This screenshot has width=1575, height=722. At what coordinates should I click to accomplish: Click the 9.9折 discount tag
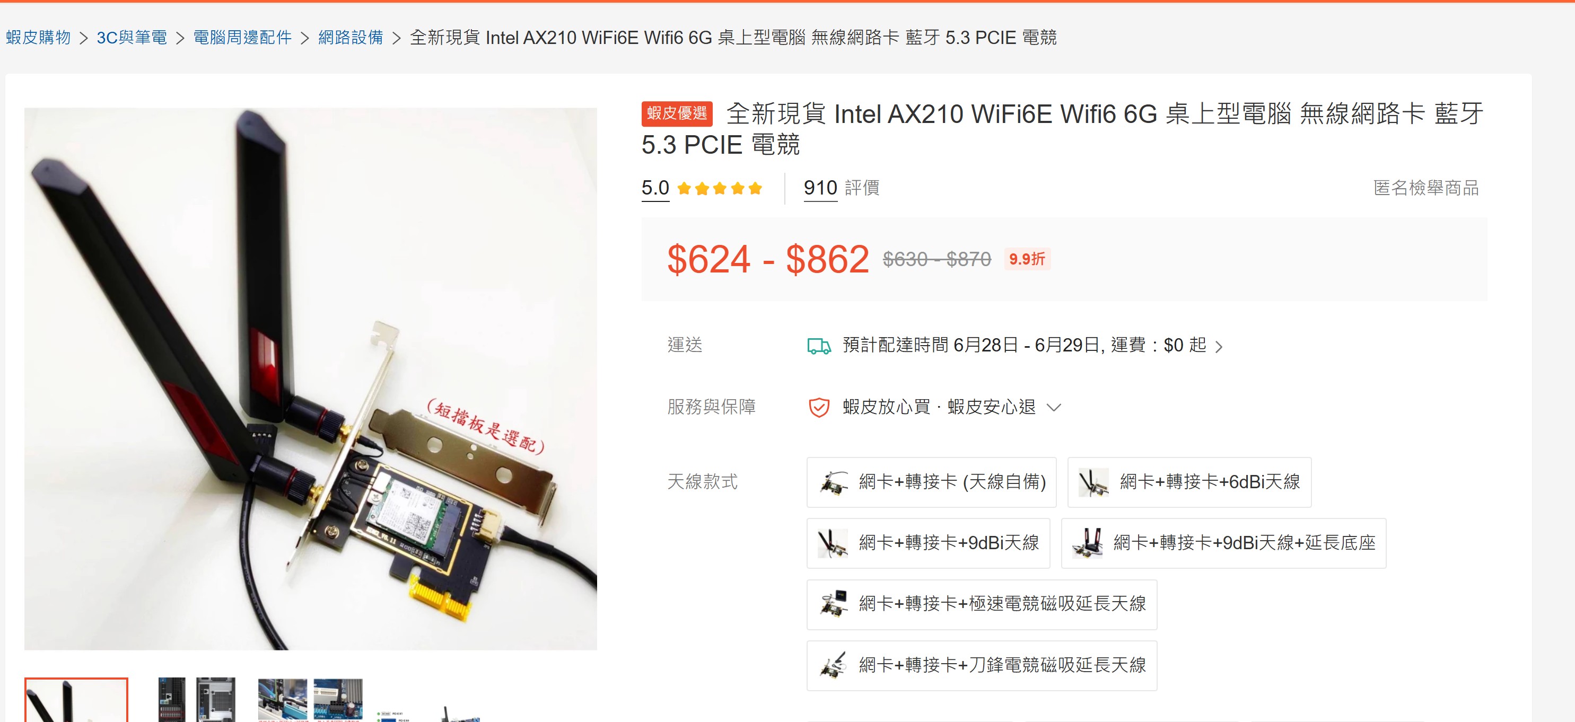[x=1027, y=259]
